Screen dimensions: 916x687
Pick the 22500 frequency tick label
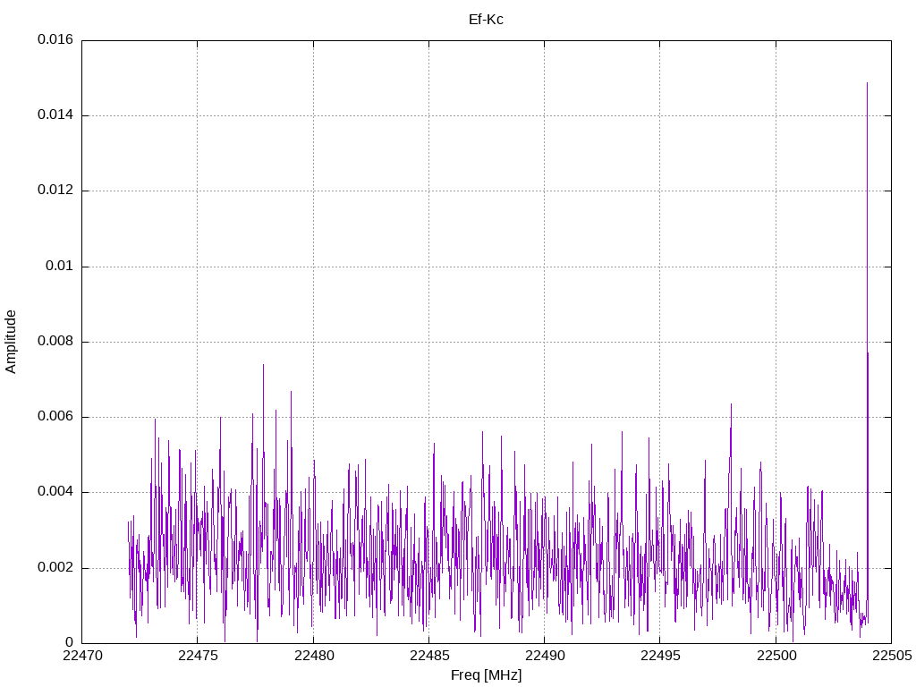pyautogui.click(x=775, y=656)
